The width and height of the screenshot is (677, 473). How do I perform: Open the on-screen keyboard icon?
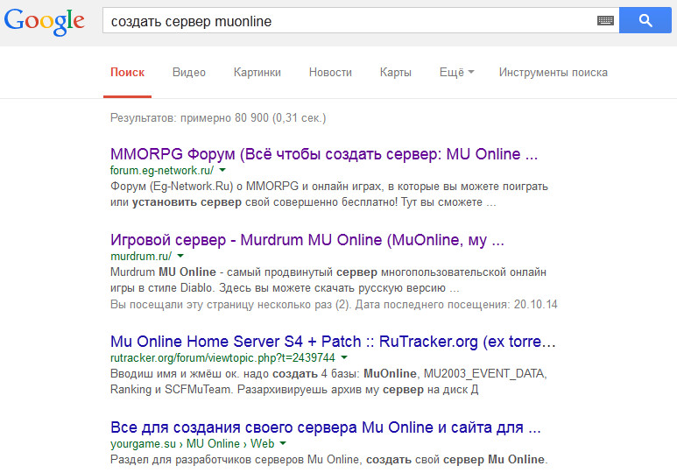pos(605,20)
